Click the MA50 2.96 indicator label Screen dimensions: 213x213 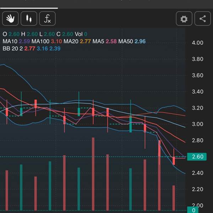[x=132, y=41]
